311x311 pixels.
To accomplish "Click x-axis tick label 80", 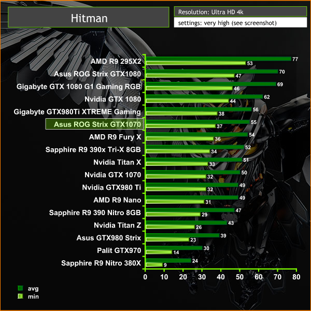I will click(296, 277).
